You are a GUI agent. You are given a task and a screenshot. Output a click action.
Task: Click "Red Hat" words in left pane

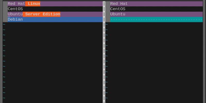click(x=16, y=4)
